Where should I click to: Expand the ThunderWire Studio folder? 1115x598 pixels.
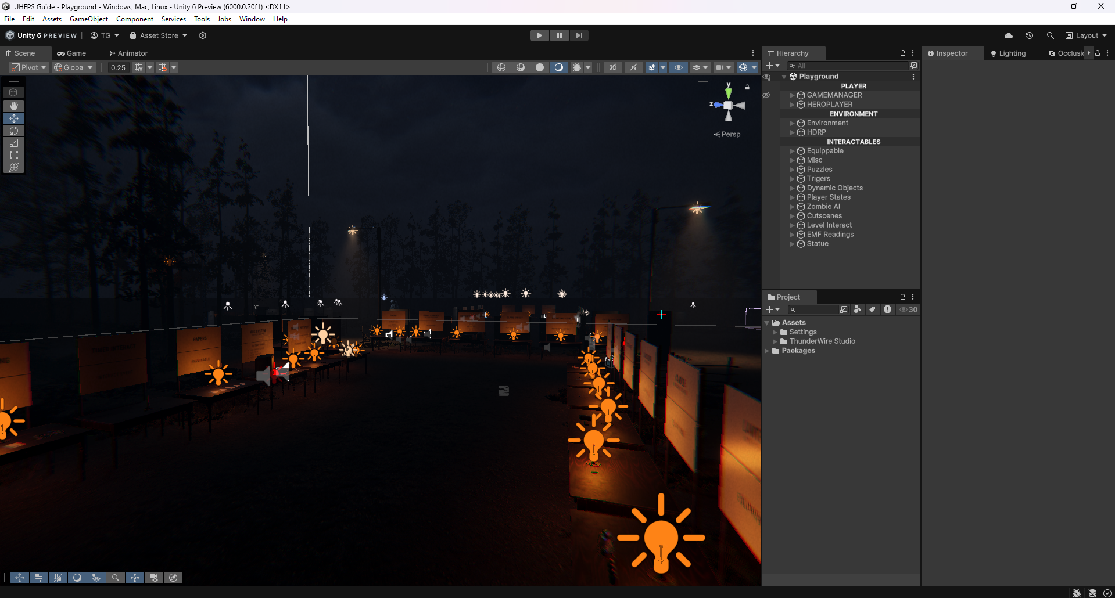[775, 341]
